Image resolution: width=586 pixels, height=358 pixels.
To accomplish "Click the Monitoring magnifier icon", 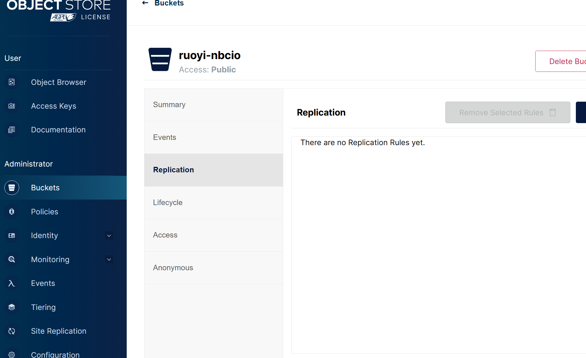I will point(12,260).
